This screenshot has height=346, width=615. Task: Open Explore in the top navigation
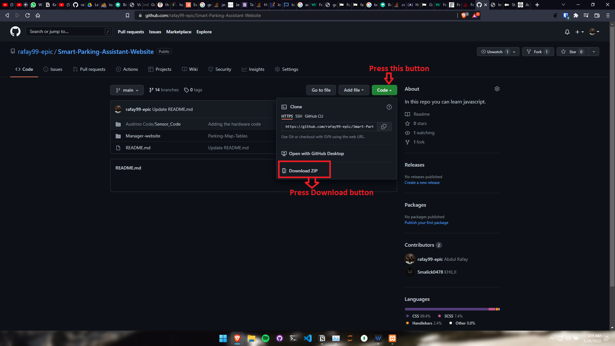(x=204, y=32)
